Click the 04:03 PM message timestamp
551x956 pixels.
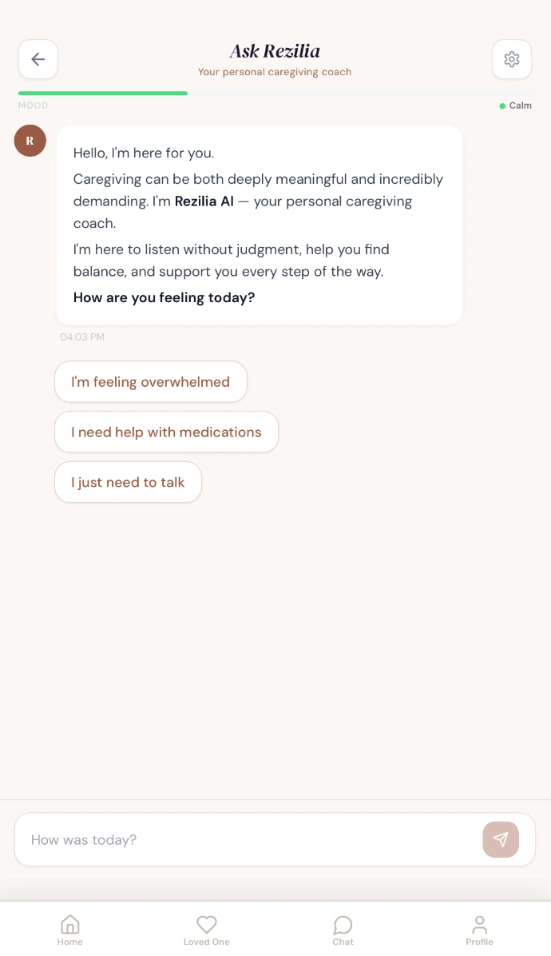tap(82, 337)
